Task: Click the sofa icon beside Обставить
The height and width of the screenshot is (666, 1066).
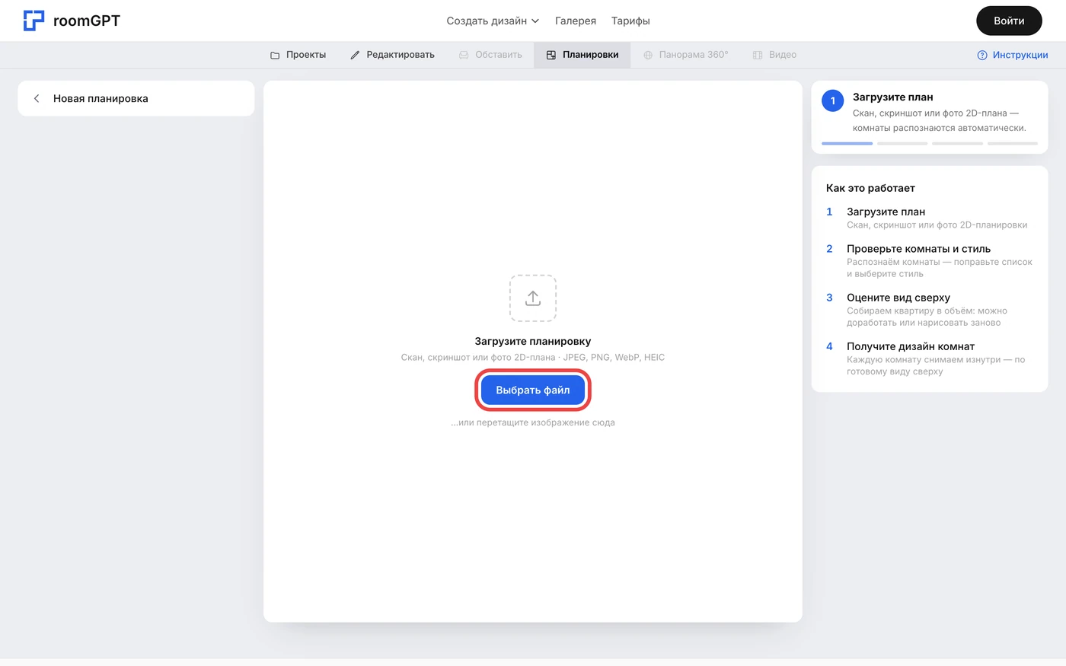Action: click(x=464, y=55)
